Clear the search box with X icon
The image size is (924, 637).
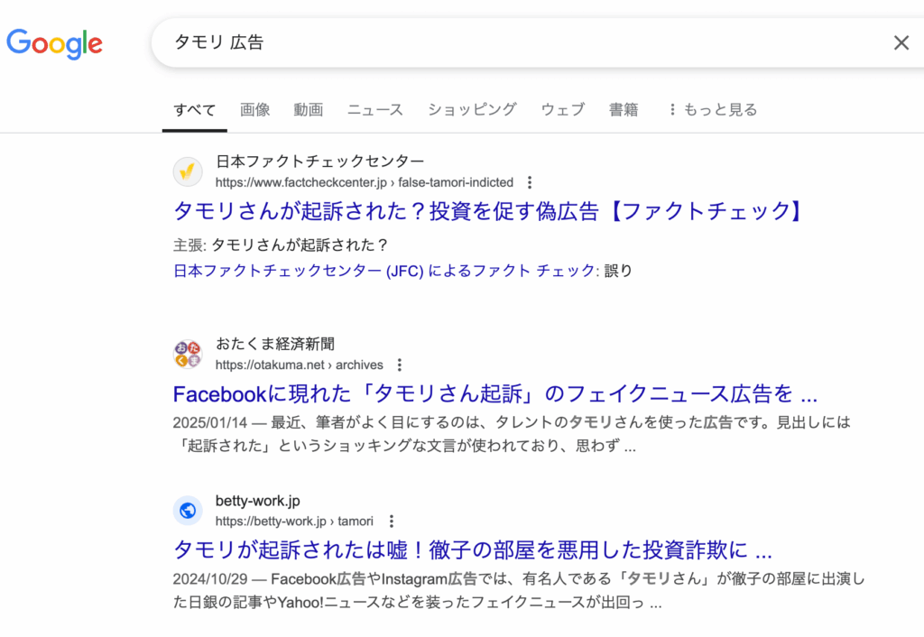tap(901, 42)
